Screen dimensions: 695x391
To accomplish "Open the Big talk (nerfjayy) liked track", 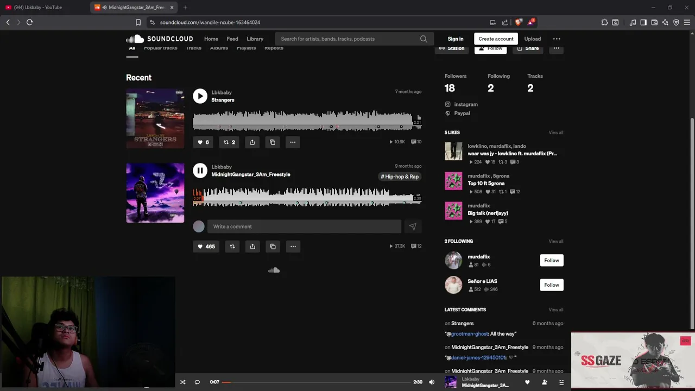I will click(x=488, y=213).
